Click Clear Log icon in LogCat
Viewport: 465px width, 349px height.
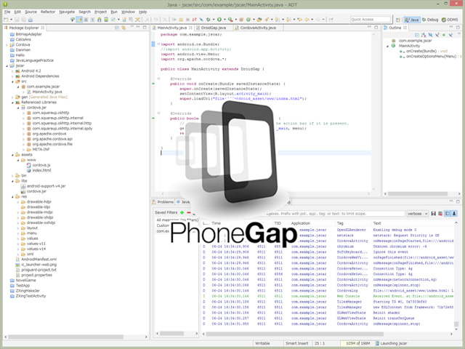440,213
